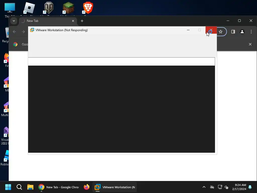This screenshot has width=257, height=193.
Task: Bookmark this page with the star icon
Action: coord(221,32)
